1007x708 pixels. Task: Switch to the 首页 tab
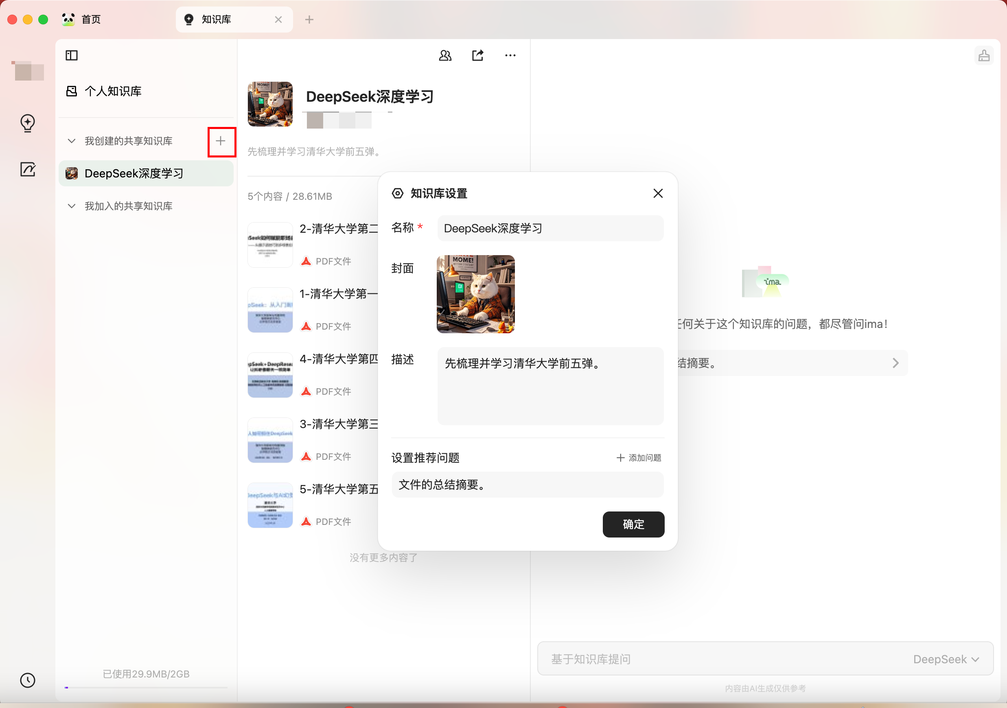point(91,19)
